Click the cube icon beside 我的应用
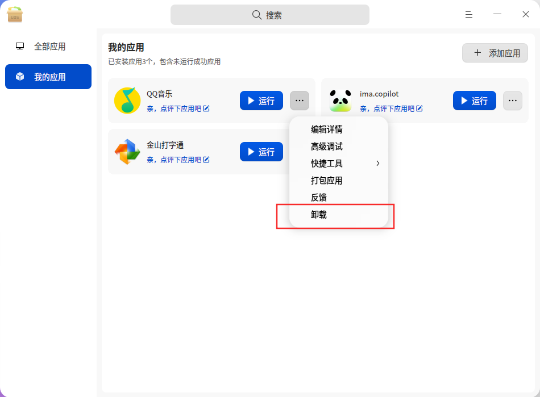Image resolution: width=540 pixels, height=397 pixels. coord(20,76)
